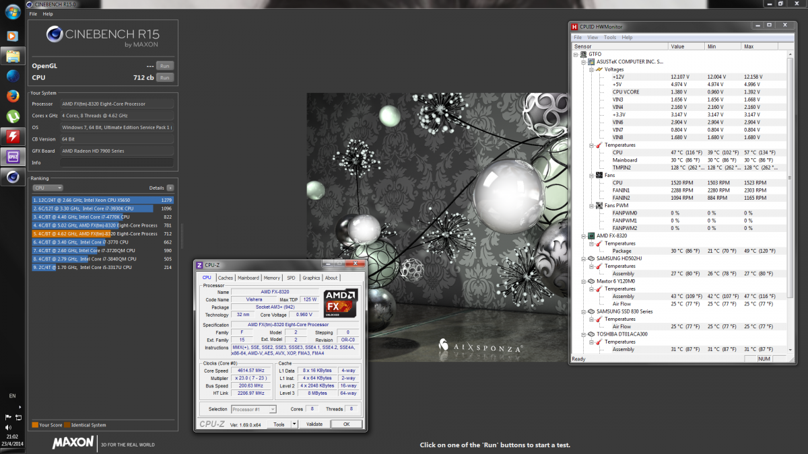Open HWMonitor View menu
Image resolution: width=808 pixels, height=454 pixels.
coord(593,38)
